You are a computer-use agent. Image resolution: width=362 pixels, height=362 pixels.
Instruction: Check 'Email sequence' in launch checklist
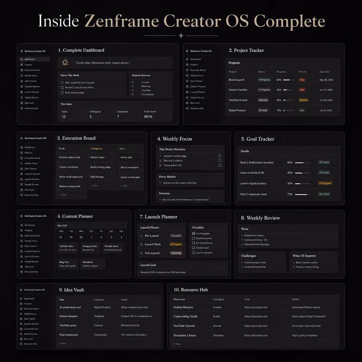click(x=193, y=238)
